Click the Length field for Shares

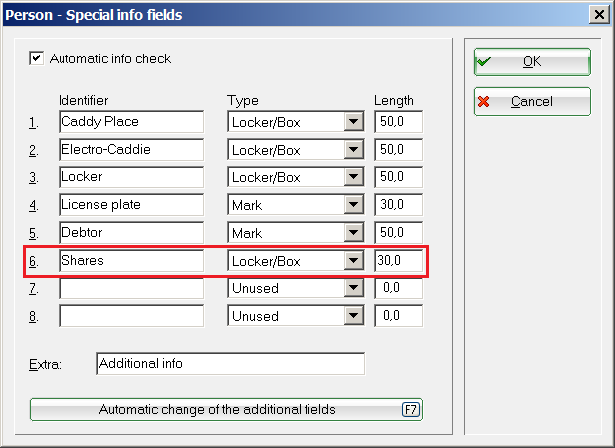tap(399, 262)
